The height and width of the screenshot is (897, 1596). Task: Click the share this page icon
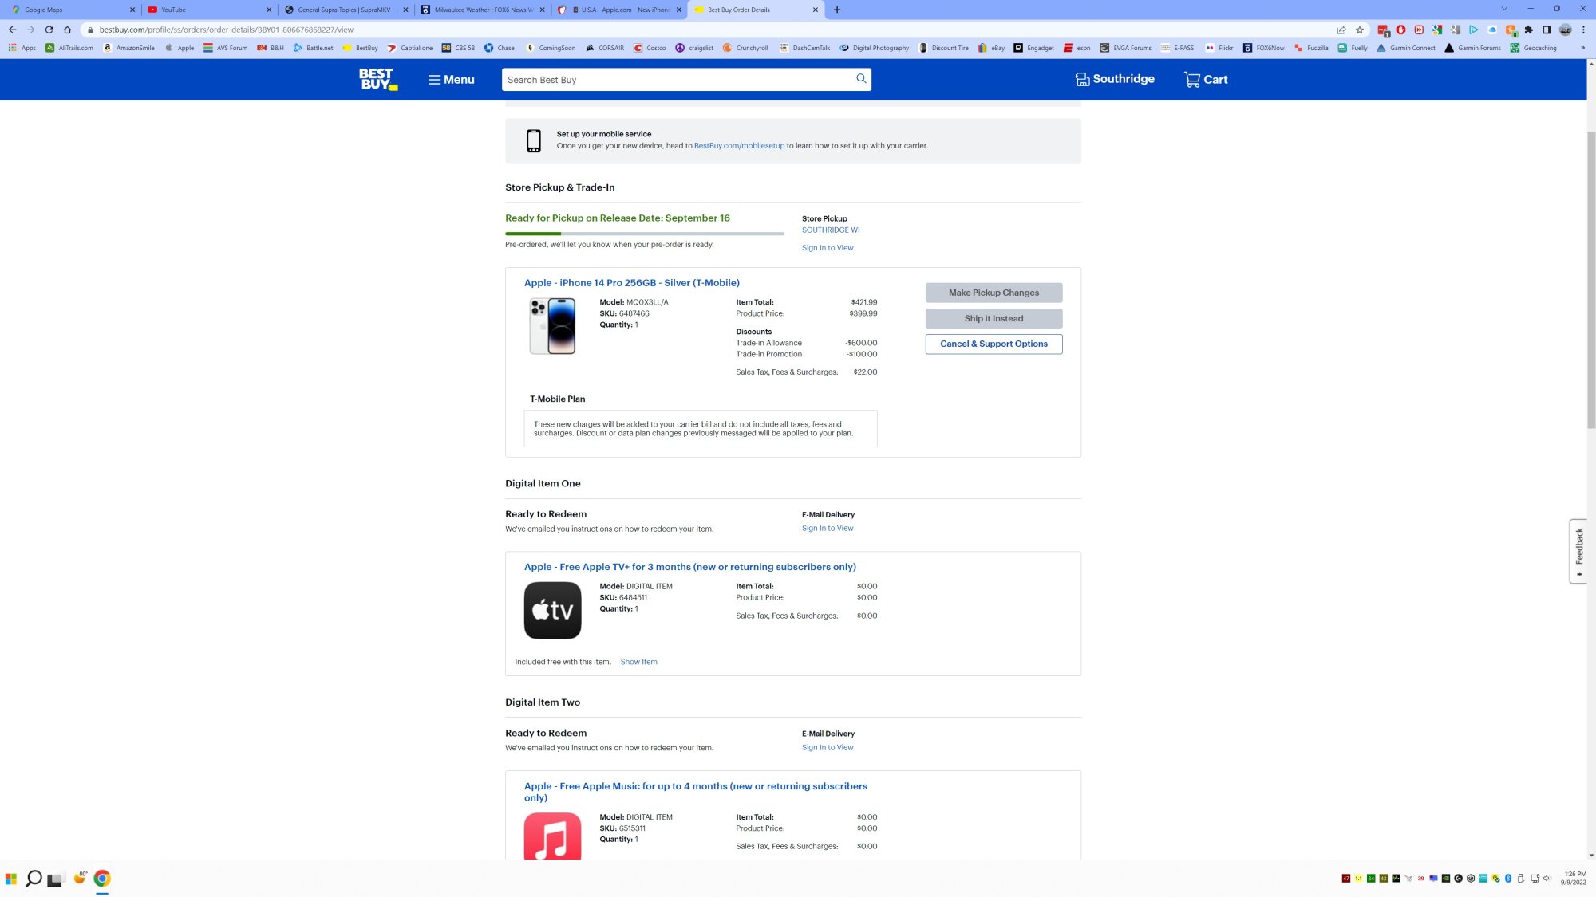[x=1341, y=30]
